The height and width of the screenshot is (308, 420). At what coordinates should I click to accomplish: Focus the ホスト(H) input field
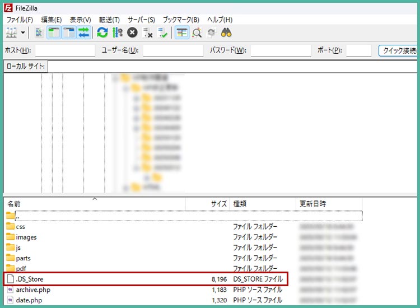coord(65,50)
